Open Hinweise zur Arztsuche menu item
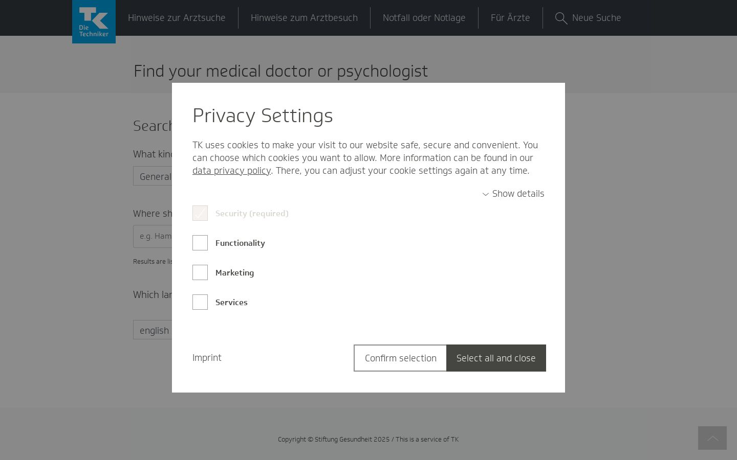Viewport: 737px width, 460px height. coord(177,18)
